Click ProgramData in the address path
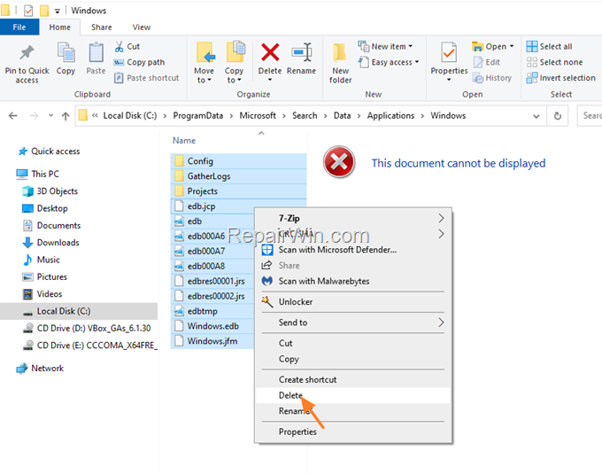This screenshot has height=474, width=602. click(197, 115)
